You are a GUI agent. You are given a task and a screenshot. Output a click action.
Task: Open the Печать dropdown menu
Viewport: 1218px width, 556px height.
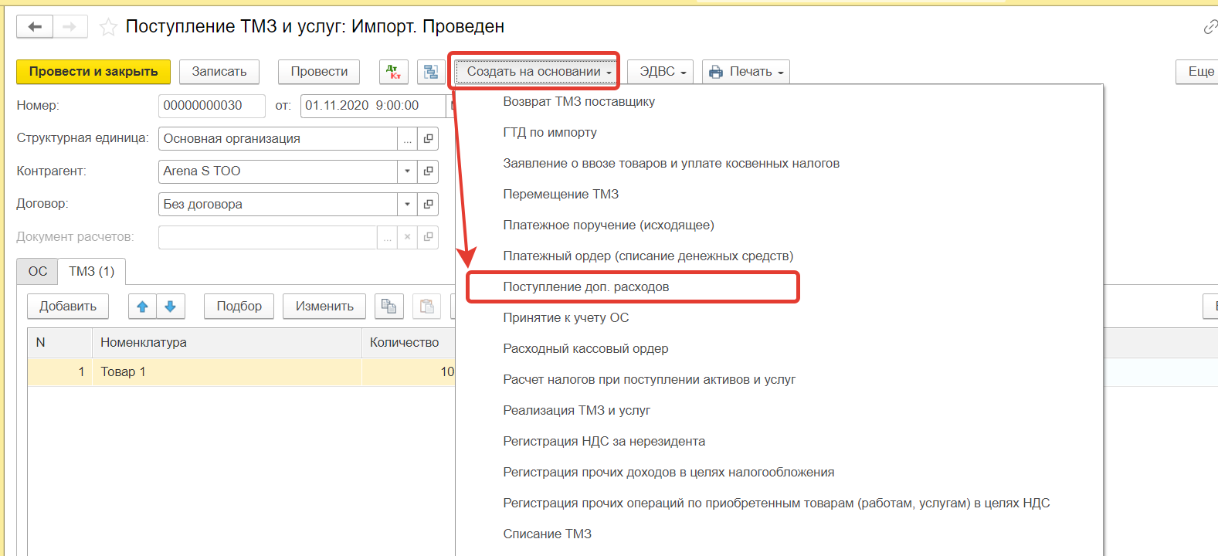(x=746, y=72)
